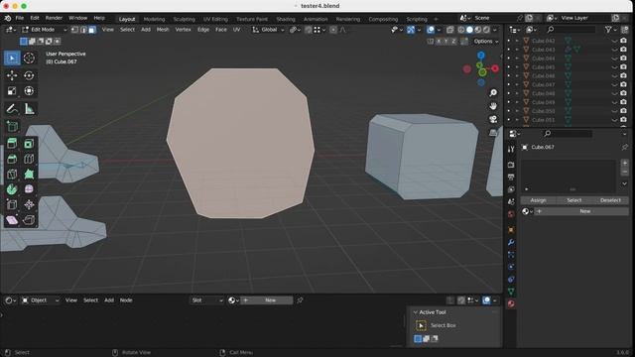Activate the Rotate tool
This screenshot has height=357, width=635.
[x=29, y=75]
